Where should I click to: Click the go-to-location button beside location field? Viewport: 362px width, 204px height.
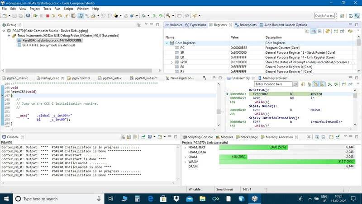tap(295, 84)
